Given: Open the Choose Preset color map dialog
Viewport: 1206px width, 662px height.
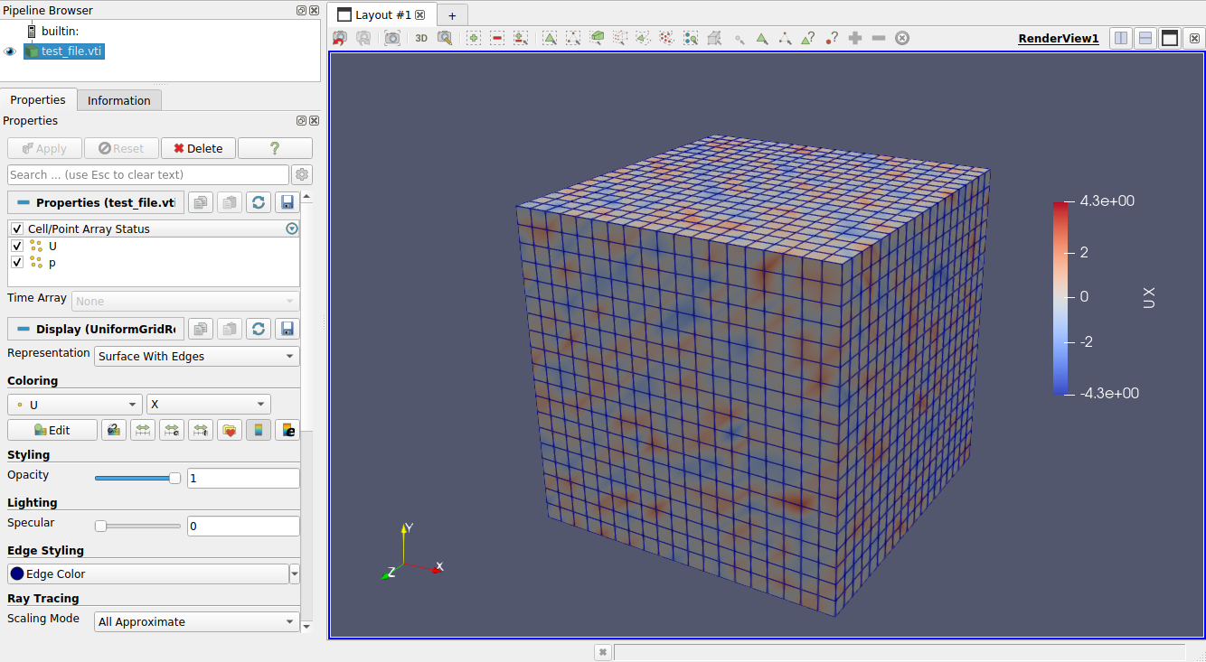Looking at the screenshot, I should [x=230, y=429].
